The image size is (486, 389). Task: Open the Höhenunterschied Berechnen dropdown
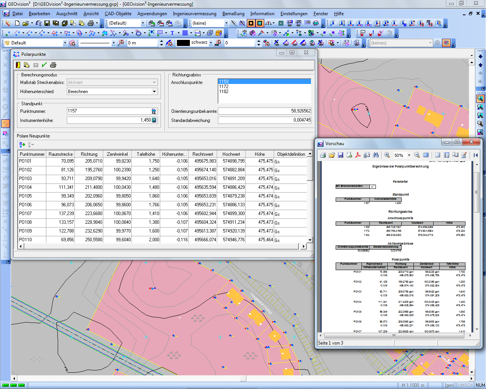pos(154,92)
